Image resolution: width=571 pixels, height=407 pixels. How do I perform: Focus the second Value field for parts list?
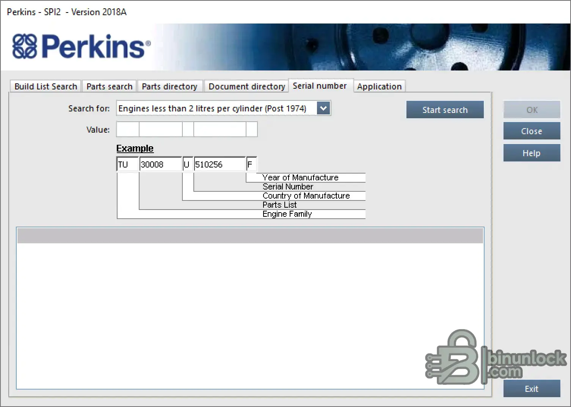pos(161,129)
